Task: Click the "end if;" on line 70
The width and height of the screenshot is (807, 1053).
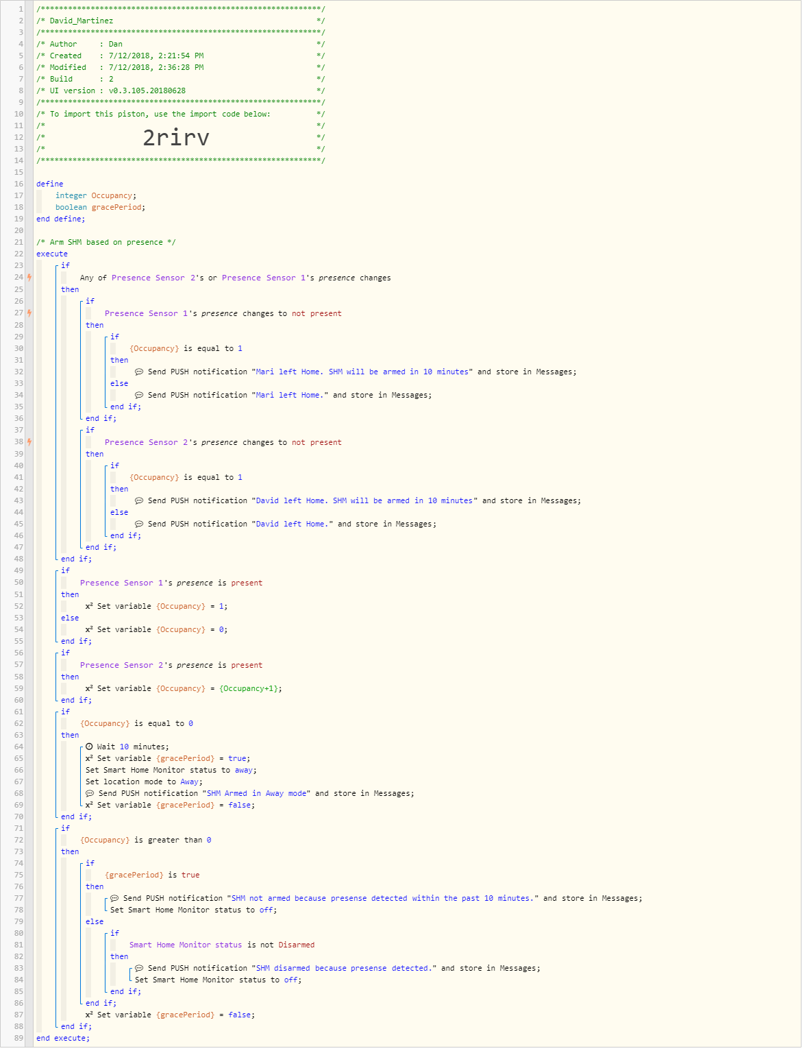Action: 76,816
